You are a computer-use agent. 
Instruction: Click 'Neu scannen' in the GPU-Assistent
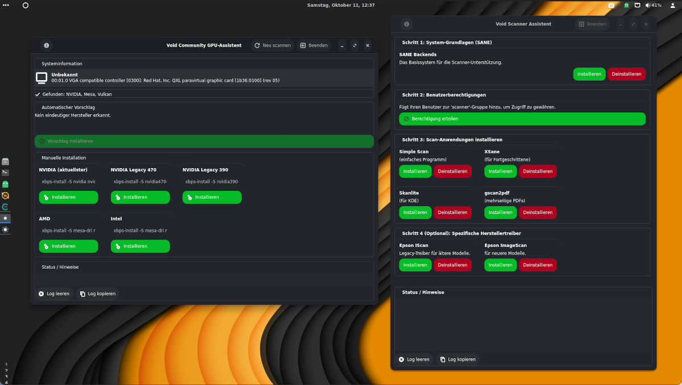pyautogui.click(x=272, y=45)
